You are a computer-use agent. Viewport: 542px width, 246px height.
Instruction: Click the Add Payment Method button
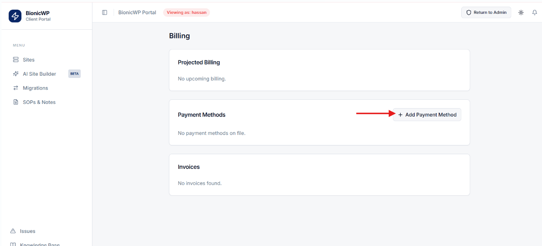[x=427, y=115]
